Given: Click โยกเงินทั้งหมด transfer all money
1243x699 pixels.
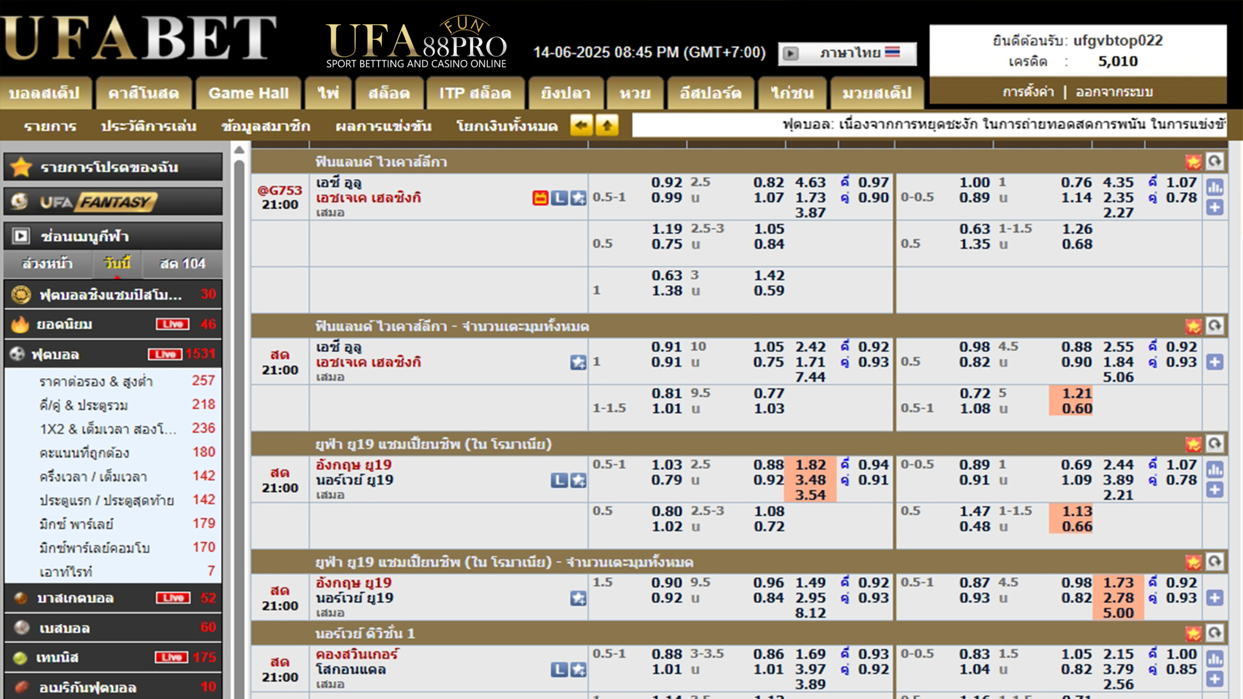Looking at the screenshot, I should point(506,126).
